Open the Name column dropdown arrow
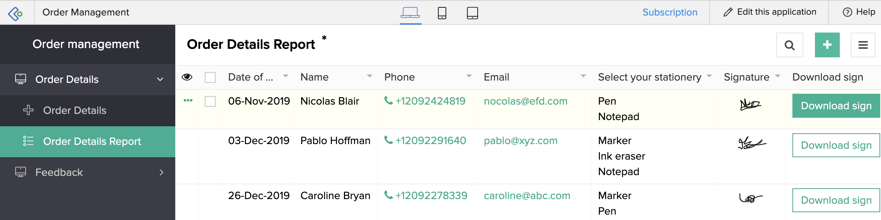The image size is (881, 220). point(370,76)
